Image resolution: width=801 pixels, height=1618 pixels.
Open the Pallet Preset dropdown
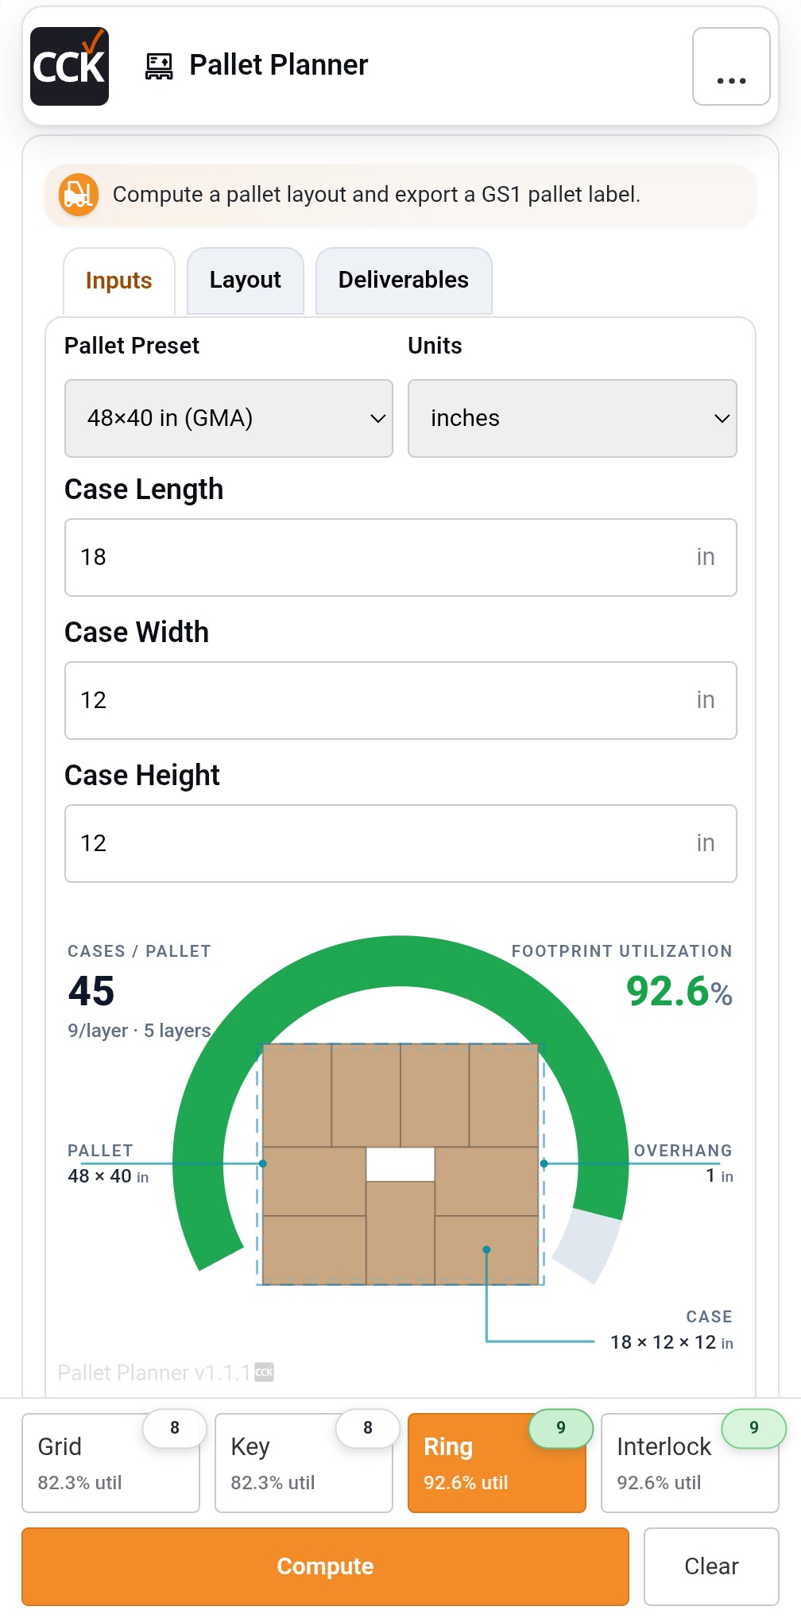pyautogui.click(x=229, y=418)
